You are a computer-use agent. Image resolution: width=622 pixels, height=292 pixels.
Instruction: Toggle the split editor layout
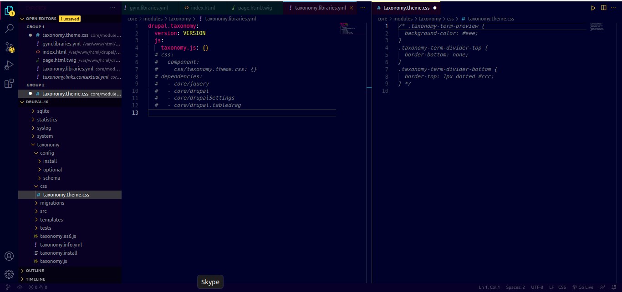pos(603,8)
